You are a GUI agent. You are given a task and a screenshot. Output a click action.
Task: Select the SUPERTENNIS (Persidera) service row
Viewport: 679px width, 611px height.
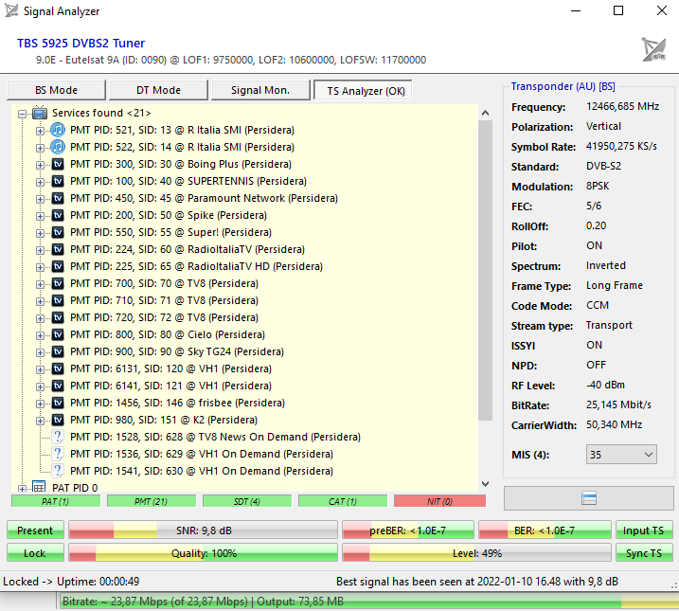188,181
